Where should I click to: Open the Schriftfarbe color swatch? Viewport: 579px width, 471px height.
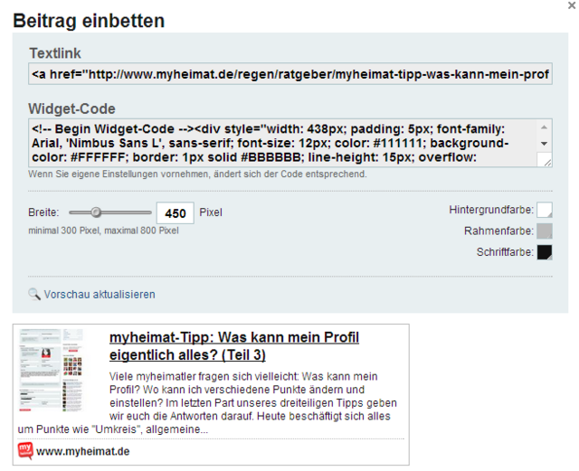545,252
